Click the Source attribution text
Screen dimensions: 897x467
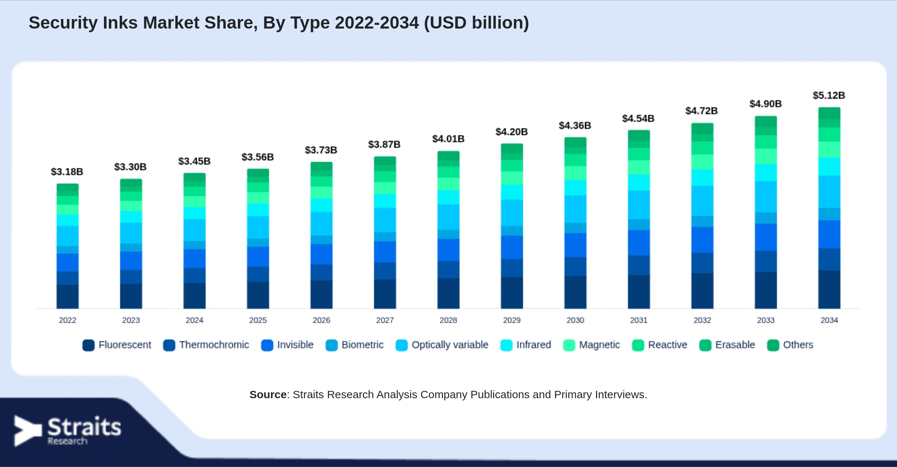click(448, 395)
